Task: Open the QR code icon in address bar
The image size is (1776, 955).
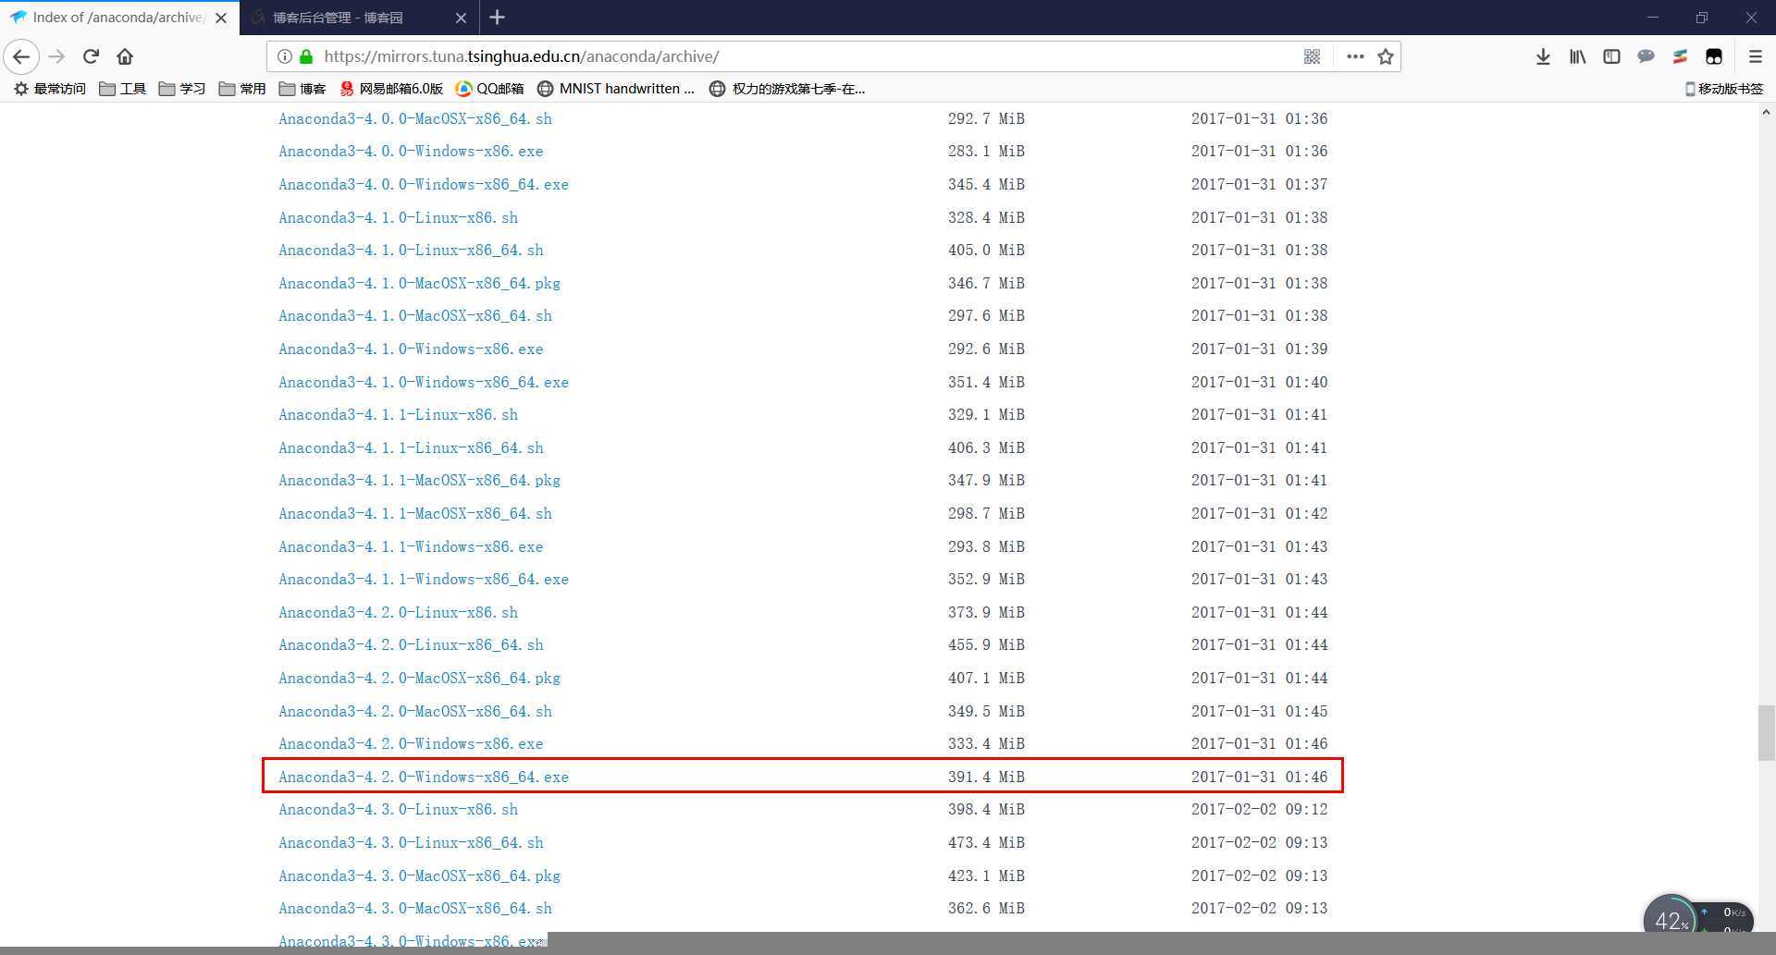Action: pos(1312,56)
